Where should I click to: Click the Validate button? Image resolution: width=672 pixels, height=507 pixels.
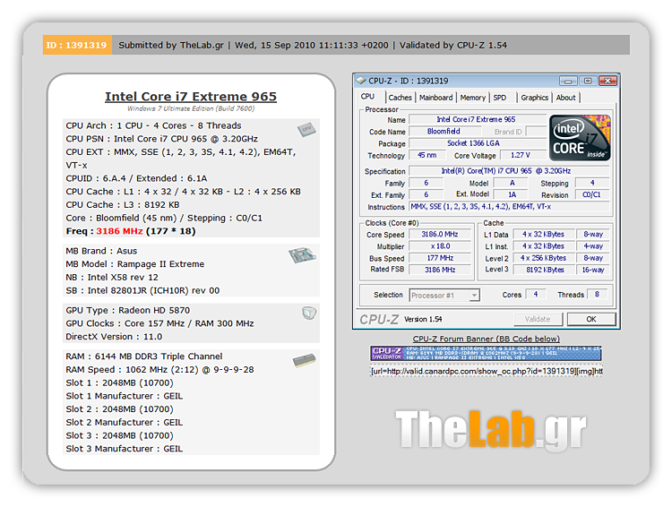coord(538,319)
